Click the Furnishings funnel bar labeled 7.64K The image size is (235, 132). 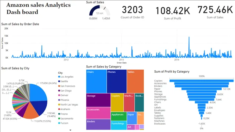202,99
